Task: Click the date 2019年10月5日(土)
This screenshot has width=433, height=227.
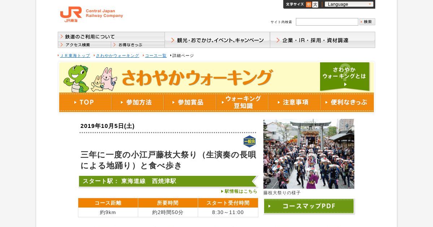Action: coord(108,126)
